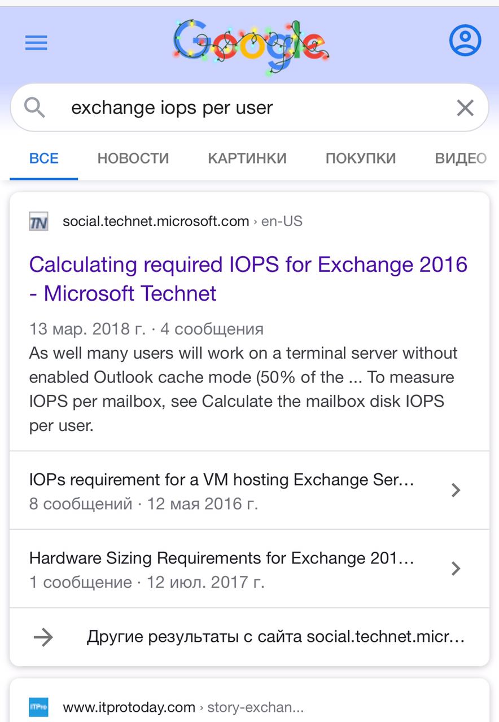Open 'IOPs requirement for a VM hosting' link
499x722 pixels.
click(222, 480)
